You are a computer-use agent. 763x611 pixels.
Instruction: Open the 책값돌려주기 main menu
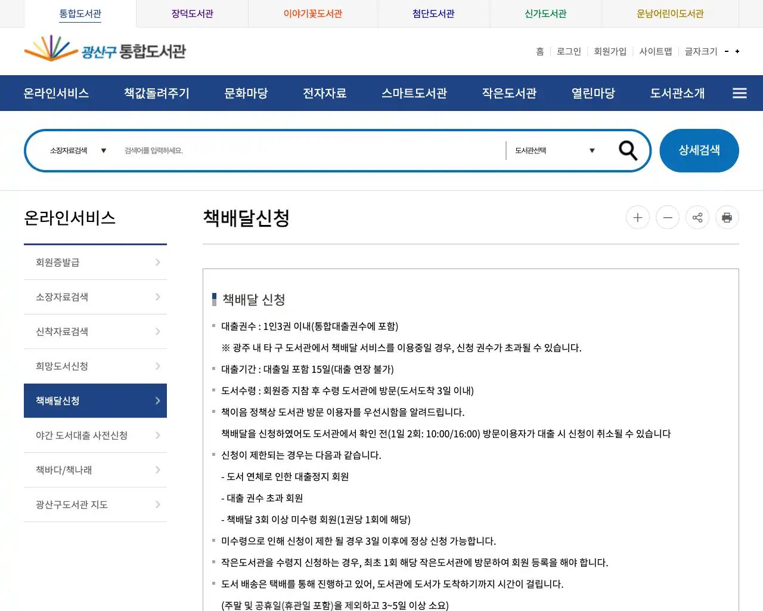(157, 93)
